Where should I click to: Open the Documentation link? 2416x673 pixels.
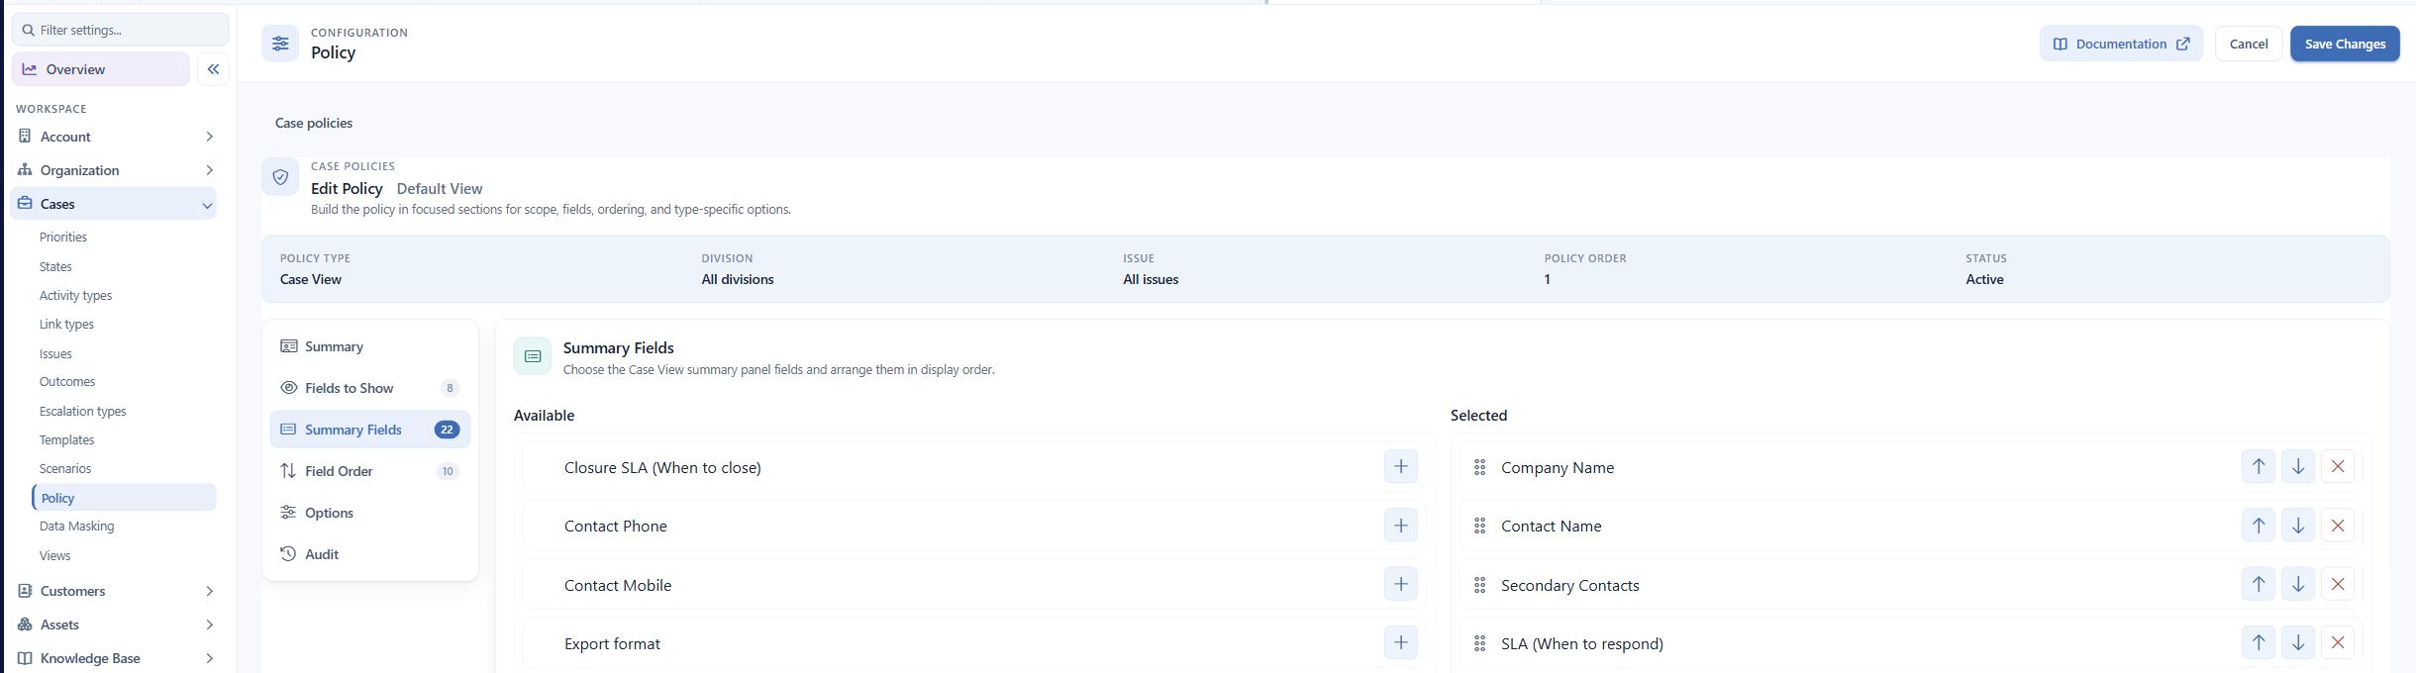pos(2121,44)
